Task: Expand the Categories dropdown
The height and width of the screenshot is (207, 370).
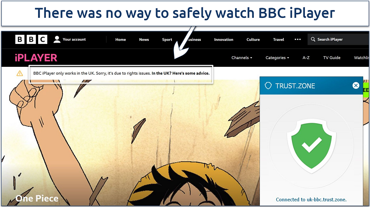Action: [277, 58]
